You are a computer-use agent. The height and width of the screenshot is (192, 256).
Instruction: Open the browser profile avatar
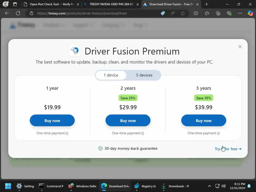(x=5, y=4)
